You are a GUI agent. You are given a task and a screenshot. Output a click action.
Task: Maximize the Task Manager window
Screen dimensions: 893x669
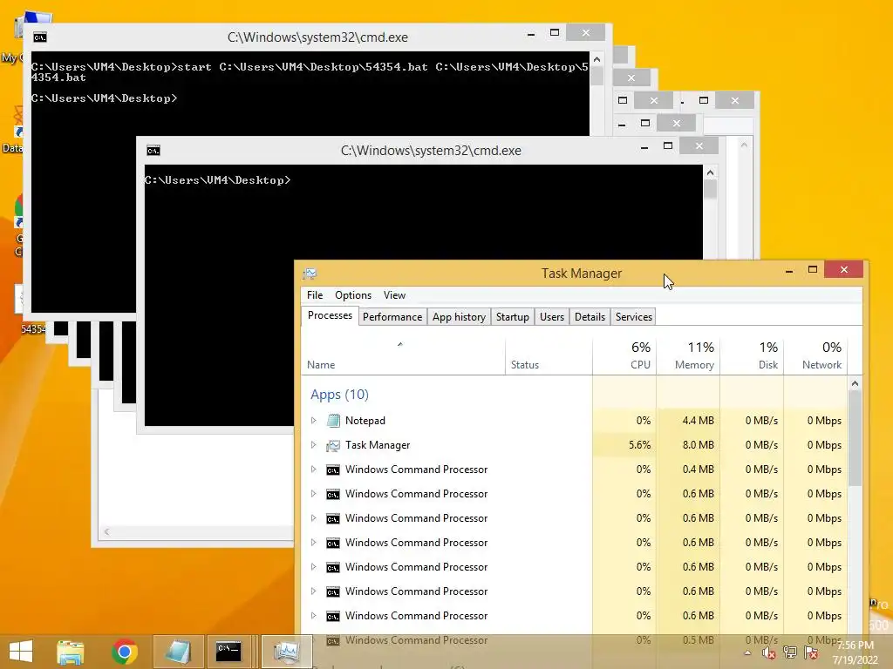pyautogui.click(x=813, y=270)
